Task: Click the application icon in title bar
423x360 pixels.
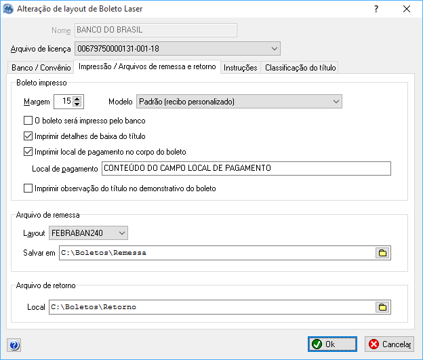Action: pyautogui.click(x=8, y=9)
